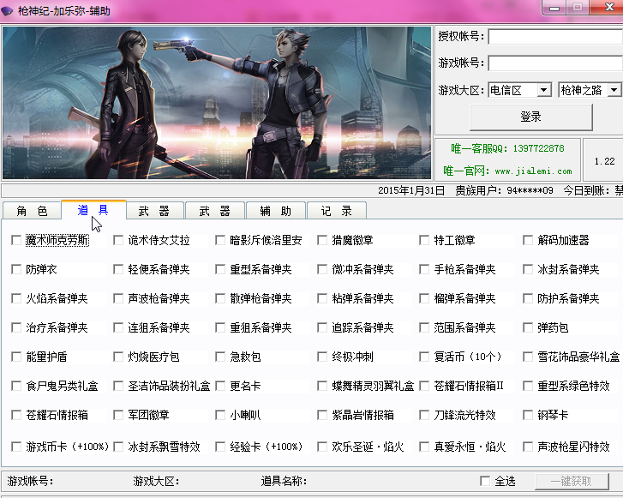Check the 连狙系备弹夹 checkbox
The image size is (623, 498).
(118, 327)
